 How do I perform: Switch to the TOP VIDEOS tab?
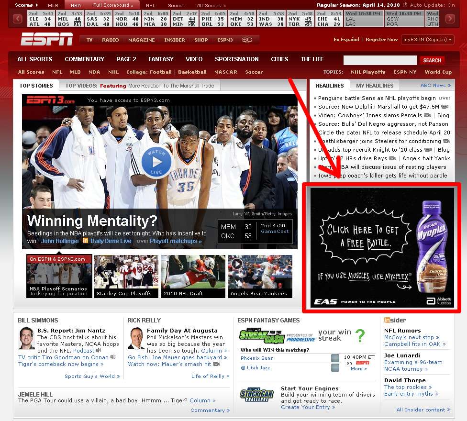pyautogui.click(x=140, y=86)
